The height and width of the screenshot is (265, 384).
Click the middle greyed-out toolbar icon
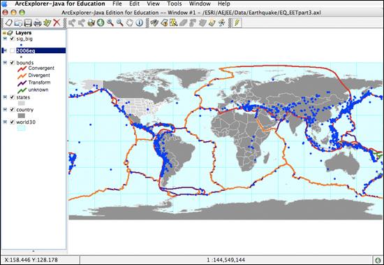click(x=193, y=23)
